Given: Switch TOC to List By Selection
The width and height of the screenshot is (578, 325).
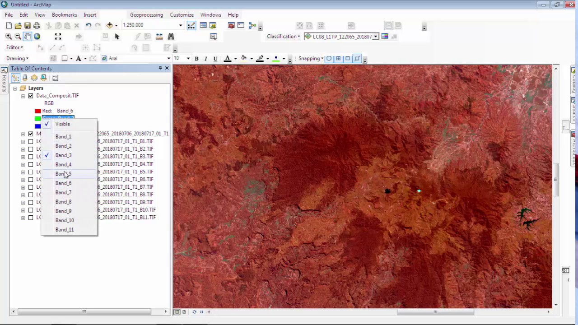Looking at the screenshot, I should click(x=44, y=78).
